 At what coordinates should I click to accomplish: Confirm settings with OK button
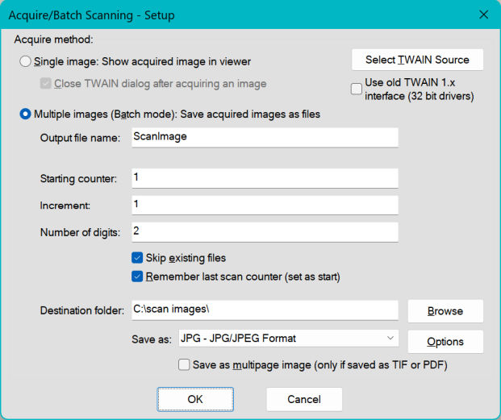(195, 399)
